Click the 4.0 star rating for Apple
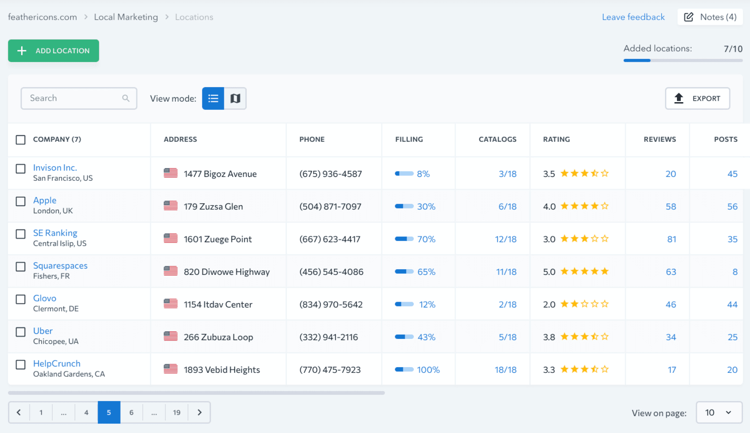Viewport: 750px width, 433px height. pos(584,206)
